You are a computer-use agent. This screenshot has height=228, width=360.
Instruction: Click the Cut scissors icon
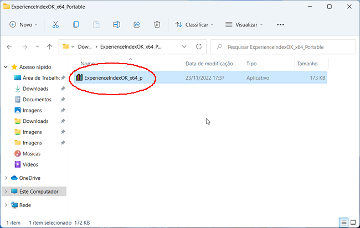tap(55, 25)
